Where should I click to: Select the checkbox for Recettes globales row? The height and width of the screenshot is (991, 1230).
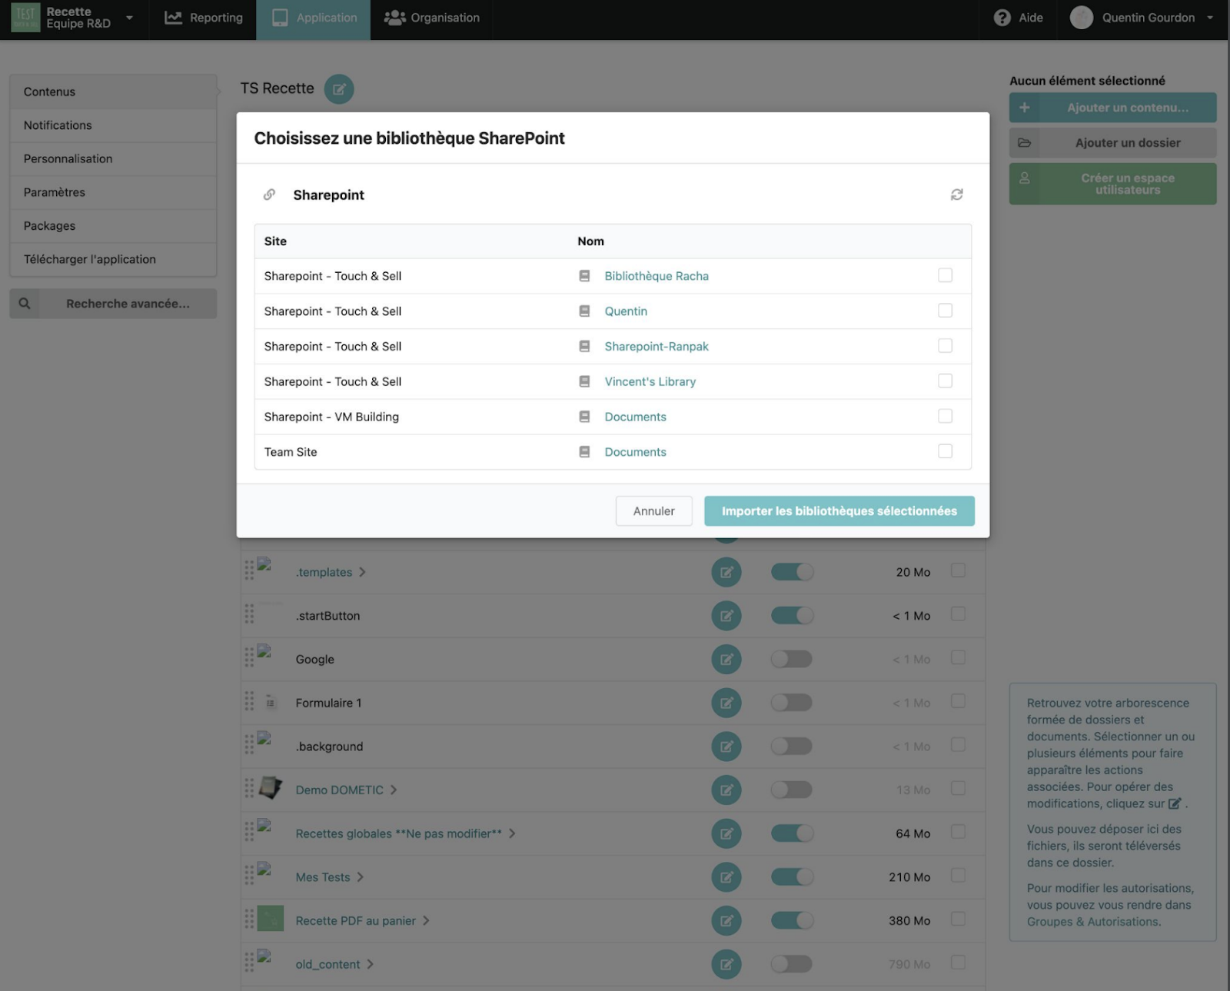958,832
